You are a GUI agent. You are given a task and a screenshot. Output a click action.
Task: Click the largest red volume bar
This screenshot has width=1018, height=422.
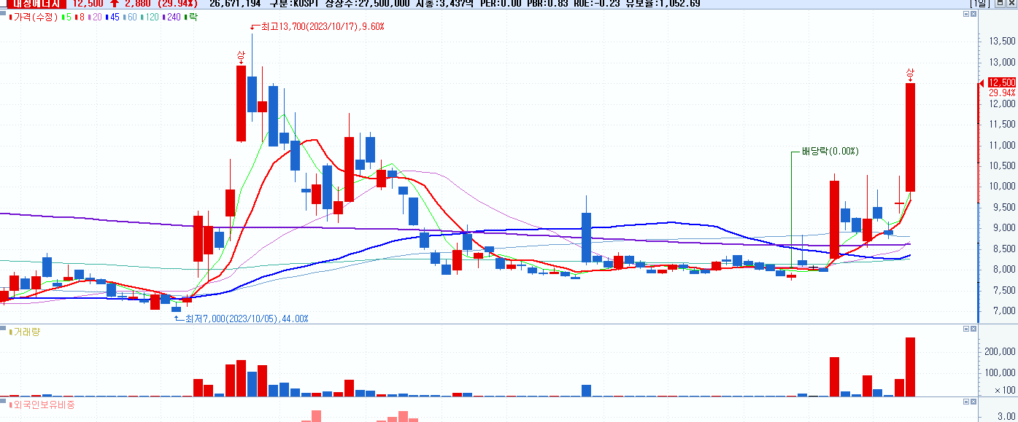pos(910,367)
